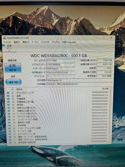Select the アンセーフシャットダウン回数 attribute name
The image size is (125, 167).
click(29, 128)
